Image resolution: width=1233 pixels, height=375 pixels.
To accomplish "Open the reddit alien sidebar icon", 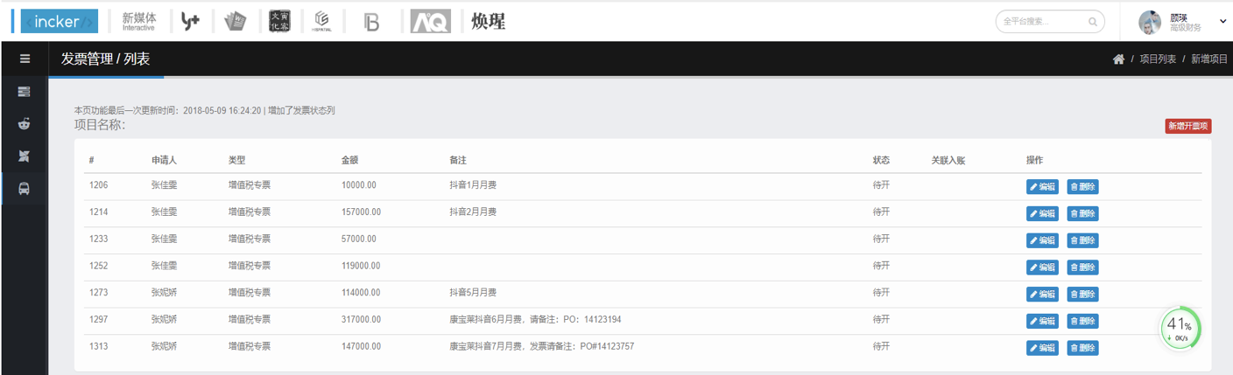I will click(x=25, y=123).
